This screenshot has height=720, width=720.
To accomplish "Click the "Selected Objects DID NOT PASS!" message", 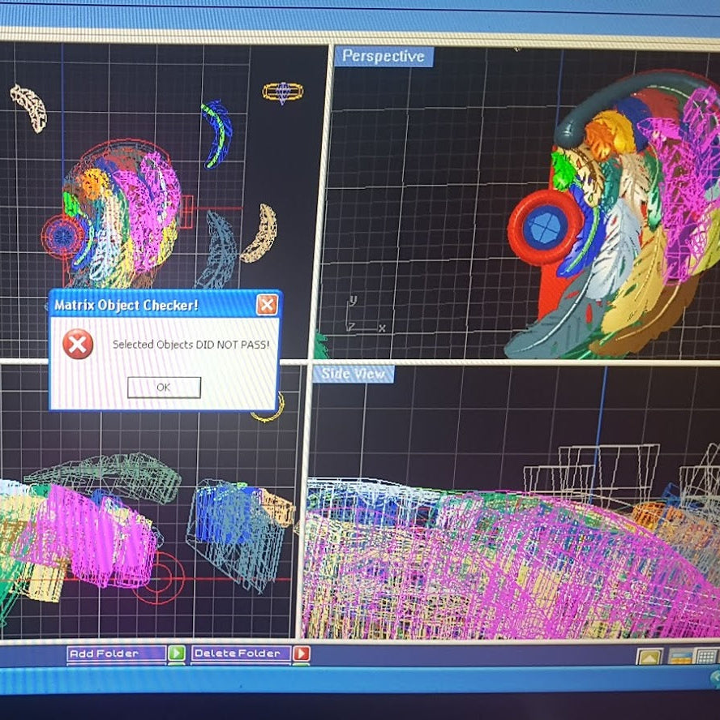I will 191,345.
